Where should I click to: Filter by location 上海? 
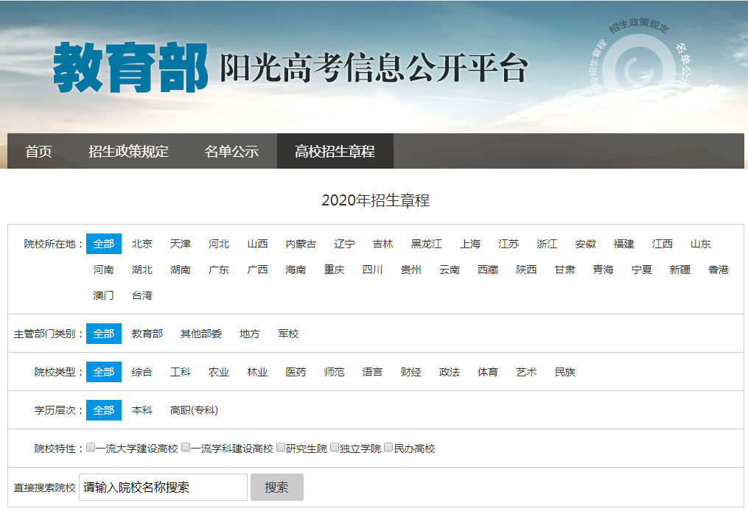point(470,244)
